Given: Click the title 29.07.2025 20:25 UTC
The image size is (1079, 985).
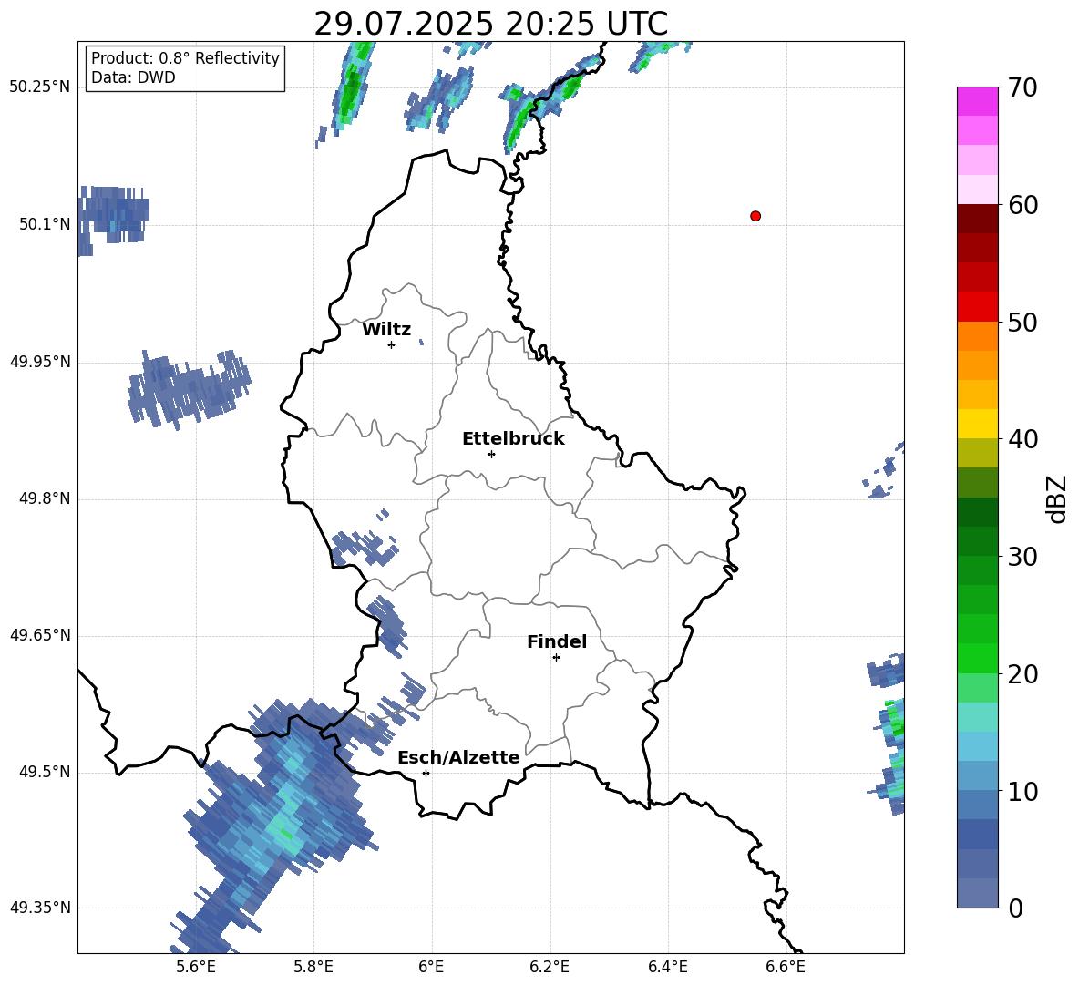Looking at the screenshot, I should (490, 24).
